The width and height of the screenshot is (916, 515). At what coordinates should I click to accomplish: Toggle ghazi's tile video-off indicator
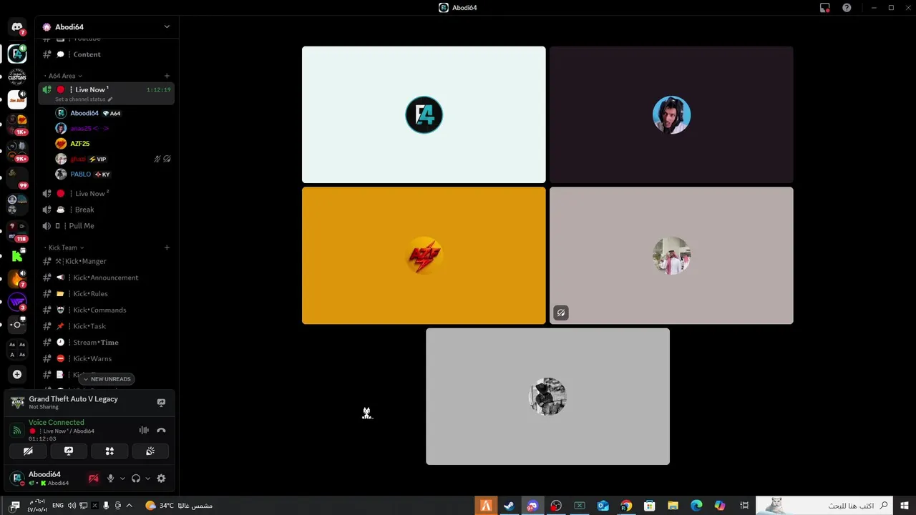click(561, 313)
